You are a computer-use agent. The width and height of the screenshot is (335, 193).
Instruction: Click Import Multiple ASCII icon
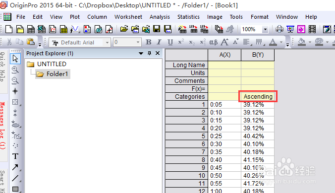coord(204,29)
